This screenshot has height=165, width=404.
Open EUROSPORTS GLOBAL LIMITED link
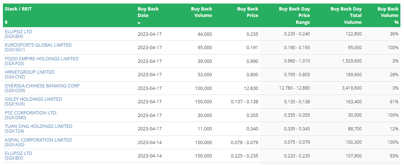[x=38, y=45]
